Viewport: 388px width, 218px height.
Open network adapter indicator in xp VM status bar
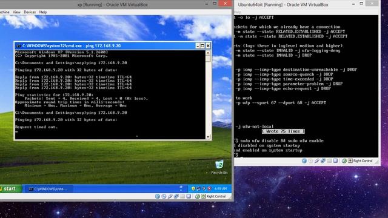[176, 196]
